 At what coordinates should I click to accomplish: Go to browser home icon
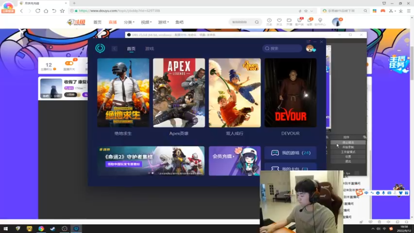[46, 11]
